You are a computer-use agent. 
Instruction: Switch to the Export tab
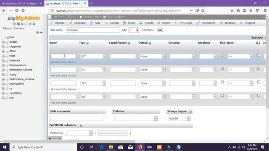pos(146,23)
